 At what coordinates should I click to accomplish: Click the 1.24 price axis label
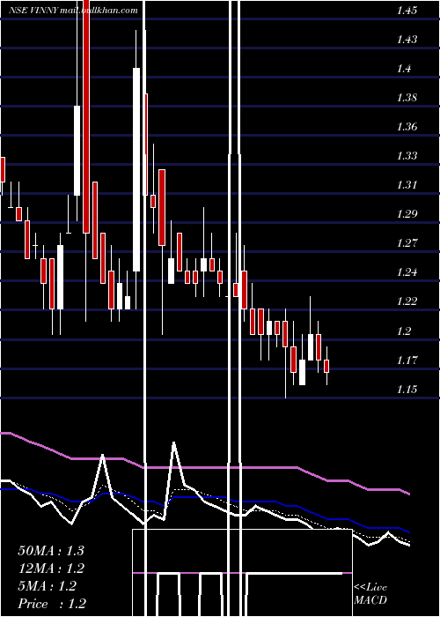pos(407,272)
